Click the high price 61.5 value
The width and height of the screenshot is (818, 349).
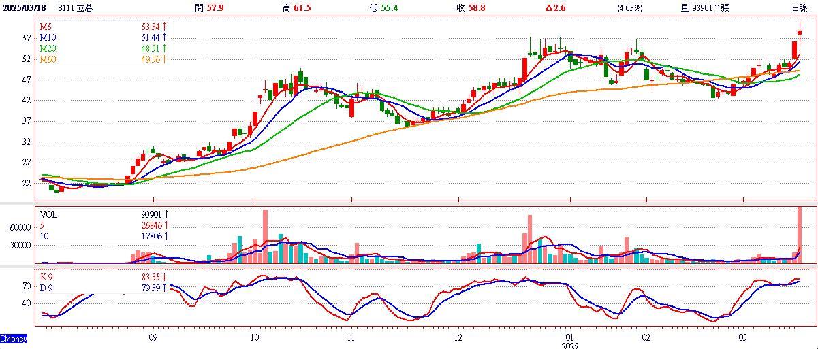click(x=302, y=7)
